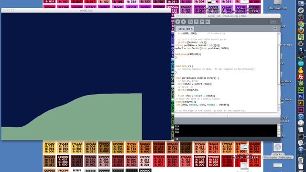Pick the CC66CC purple swatch

(186, 10)
